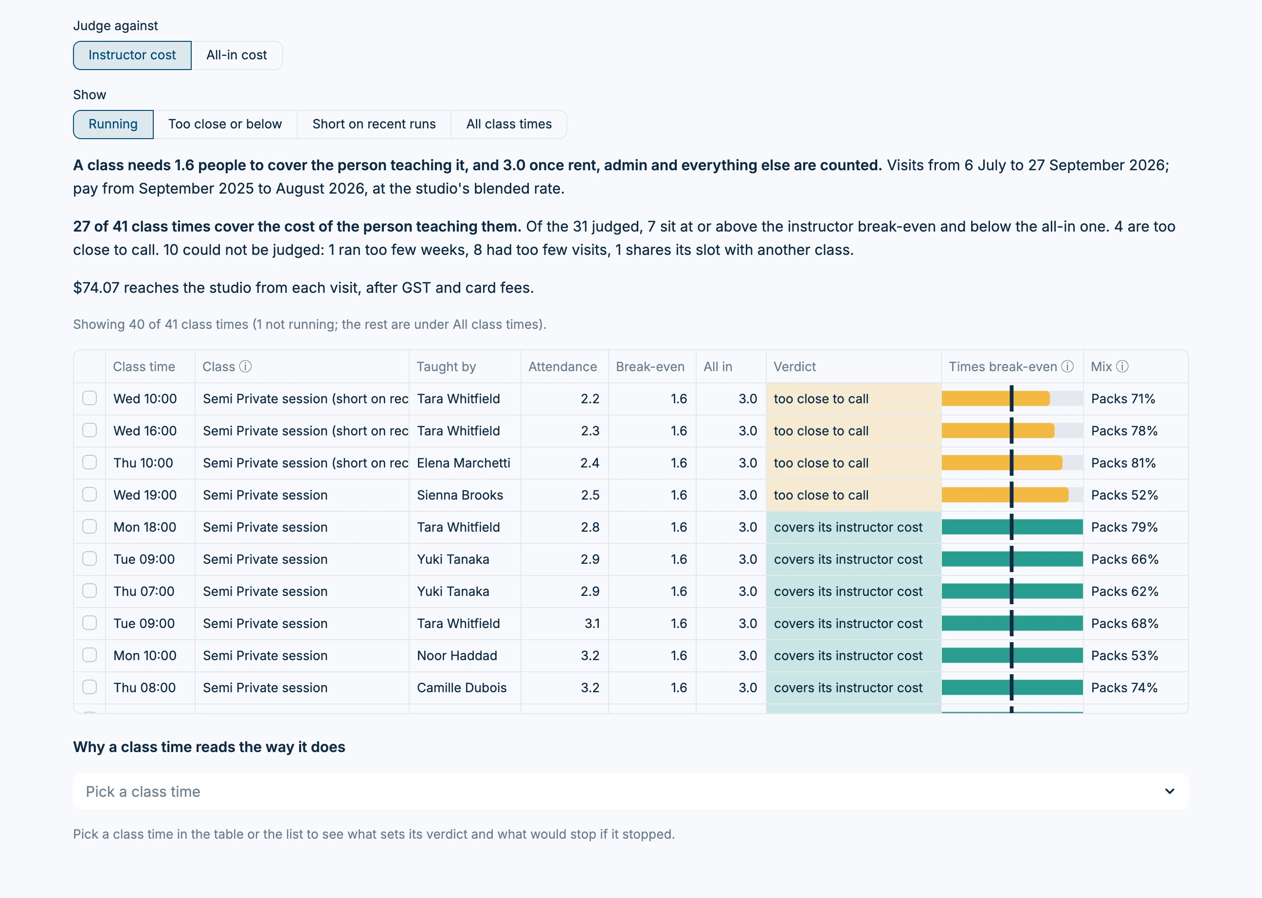Tick the checkbox for Tara Whitfield's Tue 09:00 class
Image resolution: width=1262 pixels, height=898 pixels.
click(x=90, y=623)
